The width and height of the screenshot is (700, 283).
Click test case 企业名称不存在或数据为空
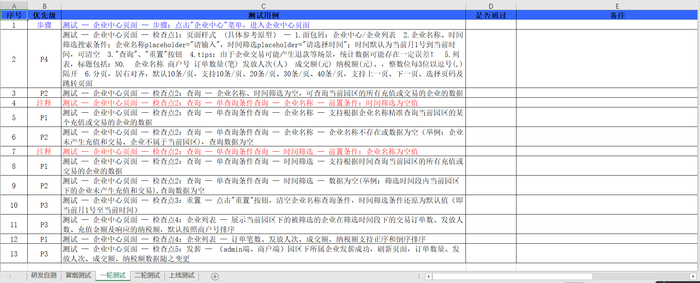tap(263, 137)
